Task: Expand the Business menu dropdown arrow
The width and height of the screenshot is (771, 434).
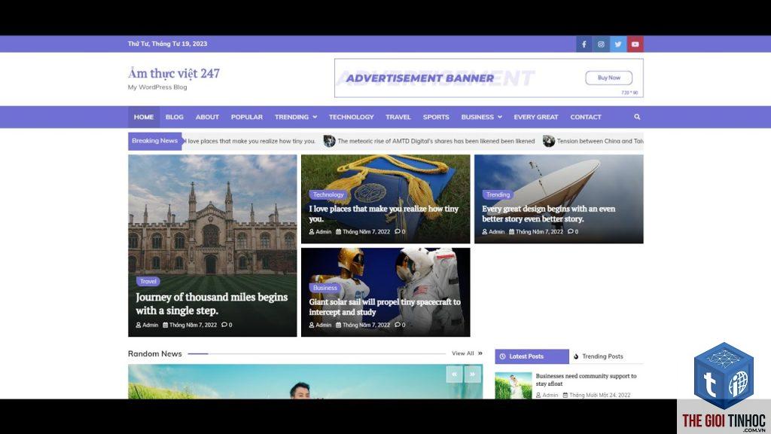Action: 500,117
